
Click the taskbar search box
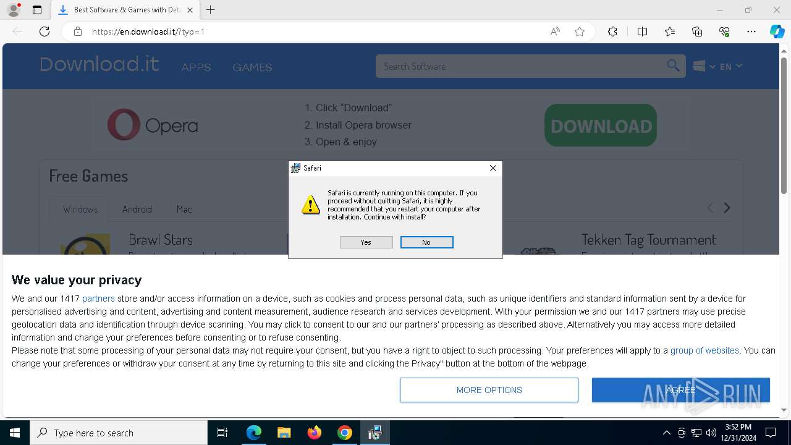coord(119,433)
